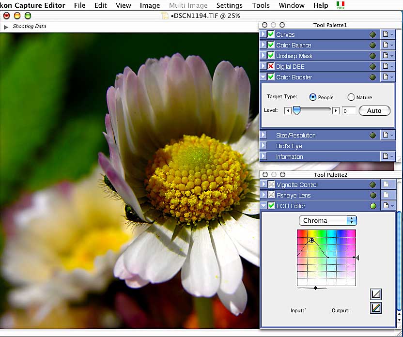Open the Color Balance settings page icon menu
Screen dimensions: 403x337
387,45
